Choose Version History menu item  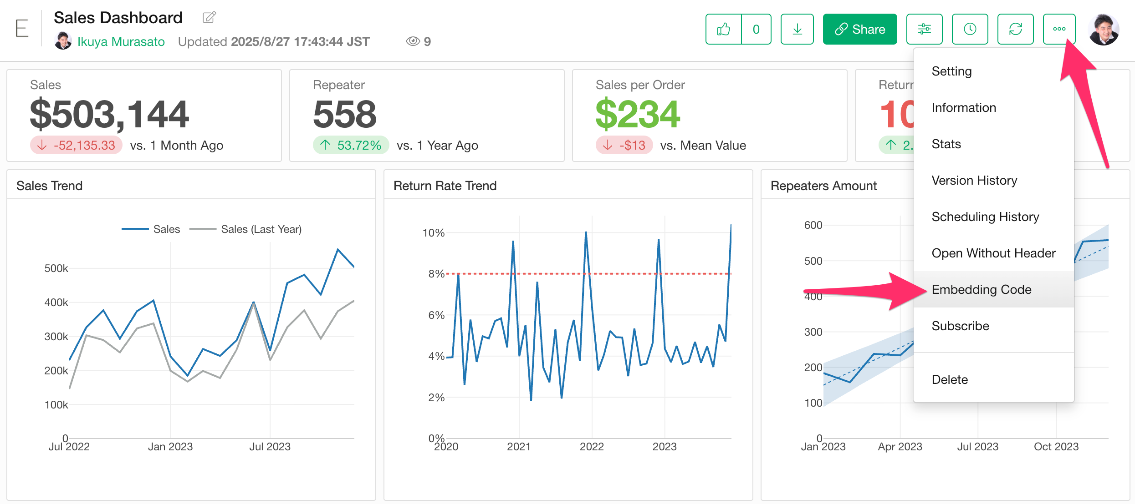tap(974, 180)
